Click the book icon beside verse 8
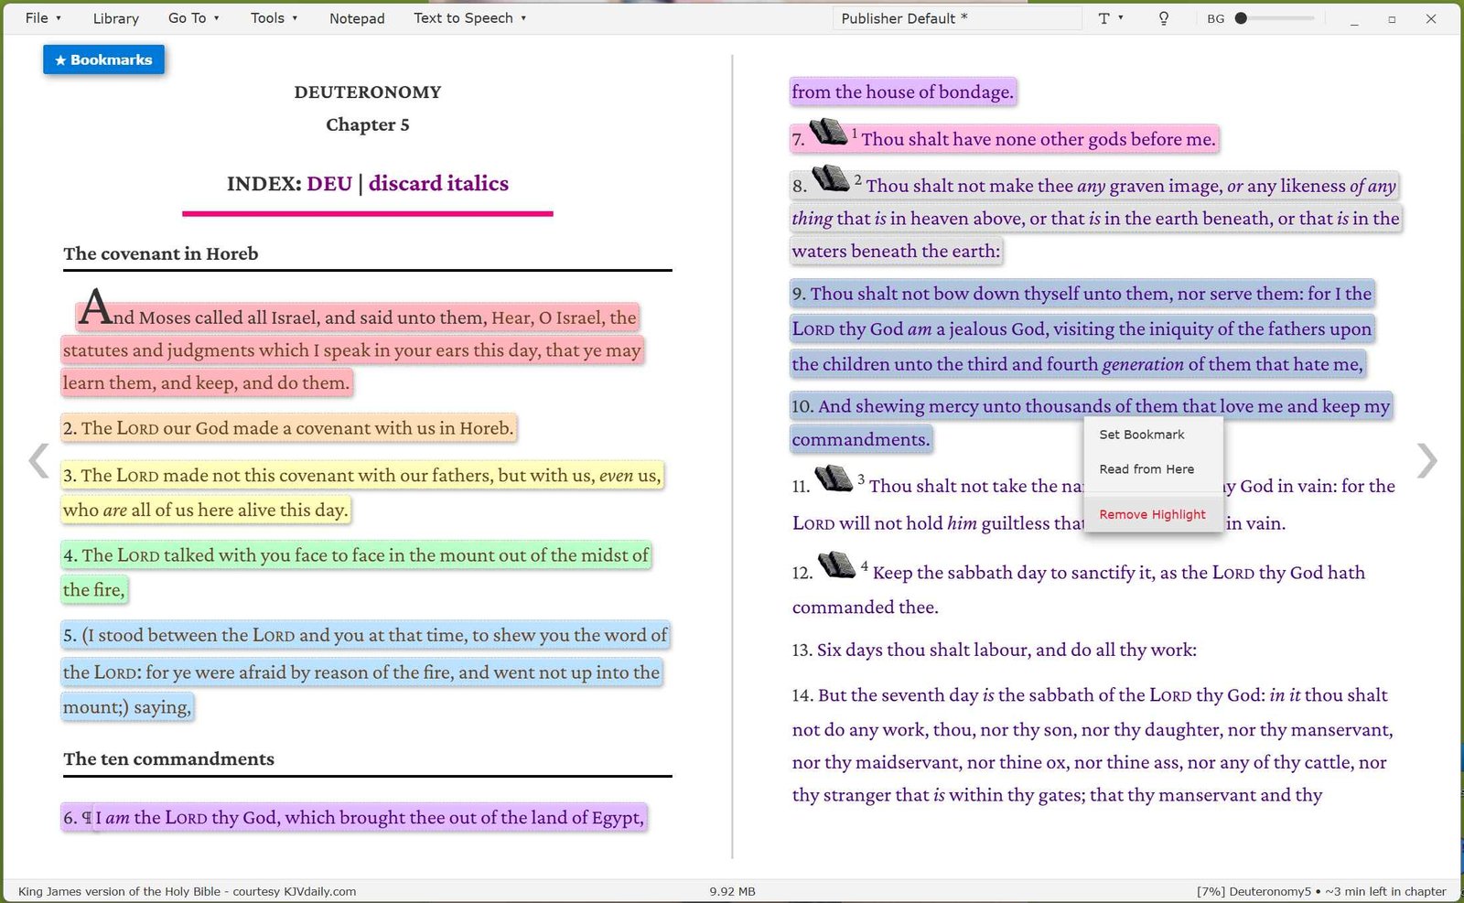This screenshot has height=903, width=1464. (831, 177)
